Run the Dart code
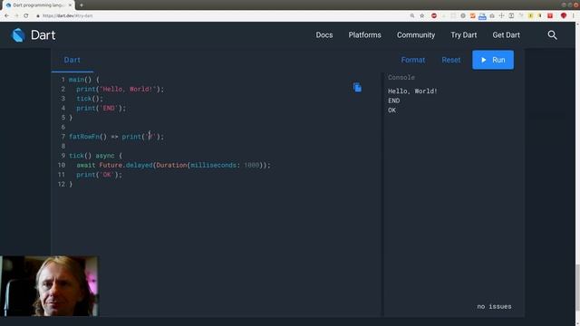The height and width of the screenshot is (326, 580). pyautogui.click(x=493, y=60)
